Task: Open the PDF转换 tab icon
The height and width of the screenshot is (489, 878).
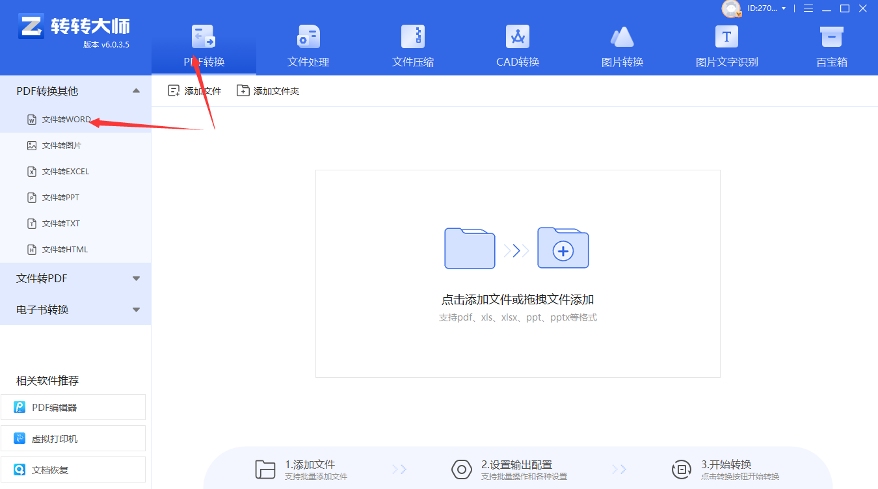Action: coord(204,36)
